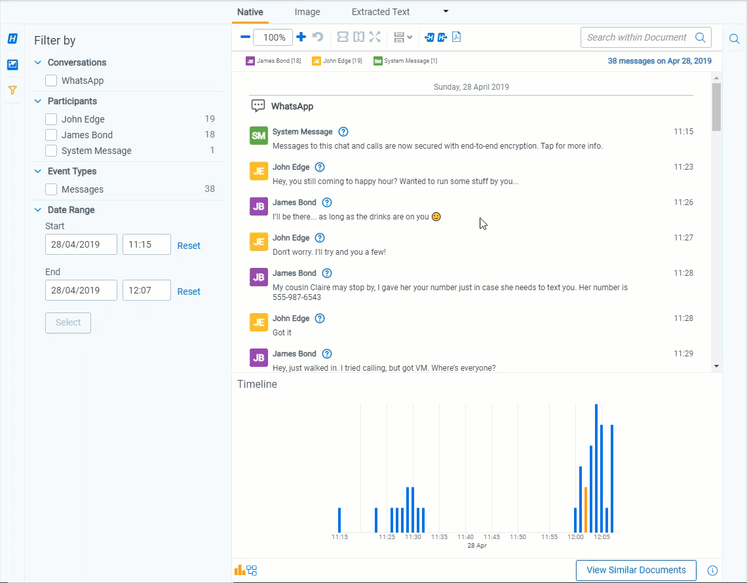Click the magnifier icon in right sidebar
Image resolution: width=747 pixels, height=583 pixels.
coord(735,39)
